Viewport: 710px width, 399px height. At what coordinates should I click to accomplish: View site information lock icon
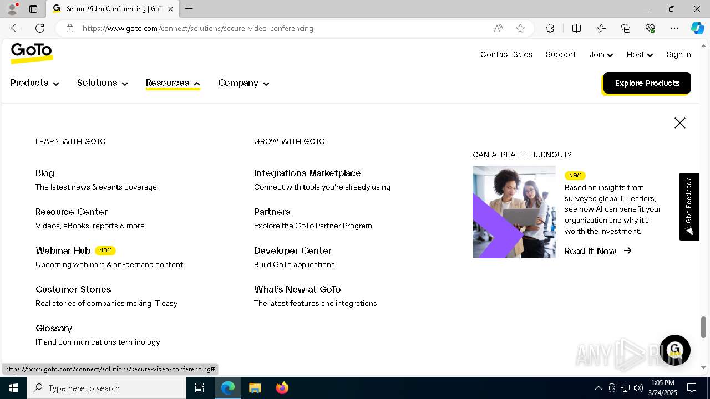70,28
